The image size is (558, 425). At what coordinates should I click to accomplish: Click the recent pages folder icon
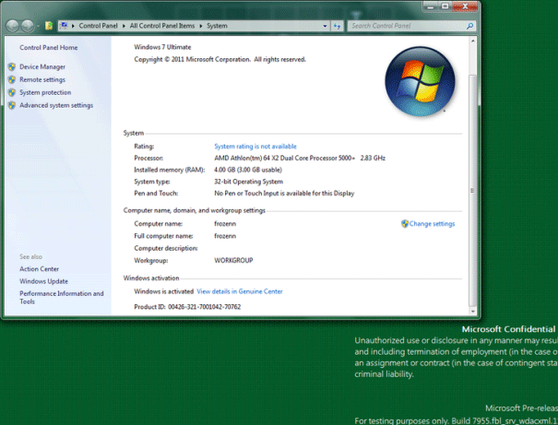click(x=49, y=26)
